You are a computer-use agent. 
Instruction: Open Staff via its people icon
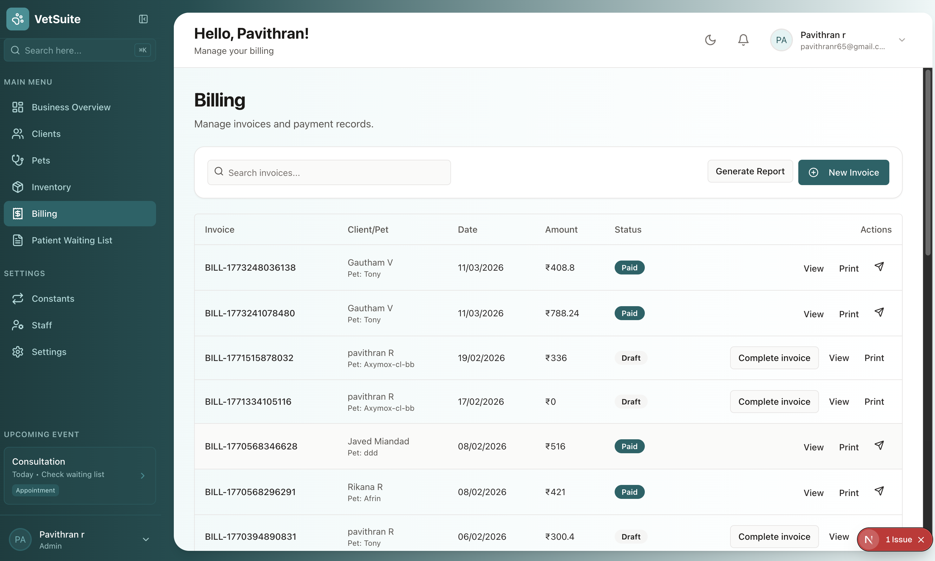(x=18, y=325)
